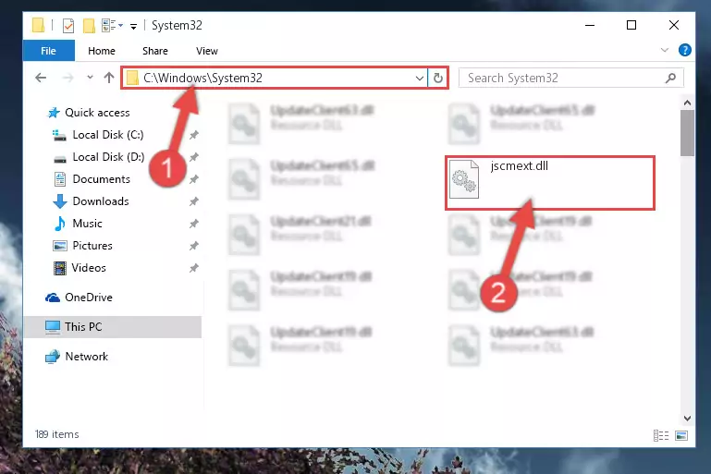Viewport: 711px width, 474px height.
Task: Switch to the Home ribbon tab
Action: [102, 51]
